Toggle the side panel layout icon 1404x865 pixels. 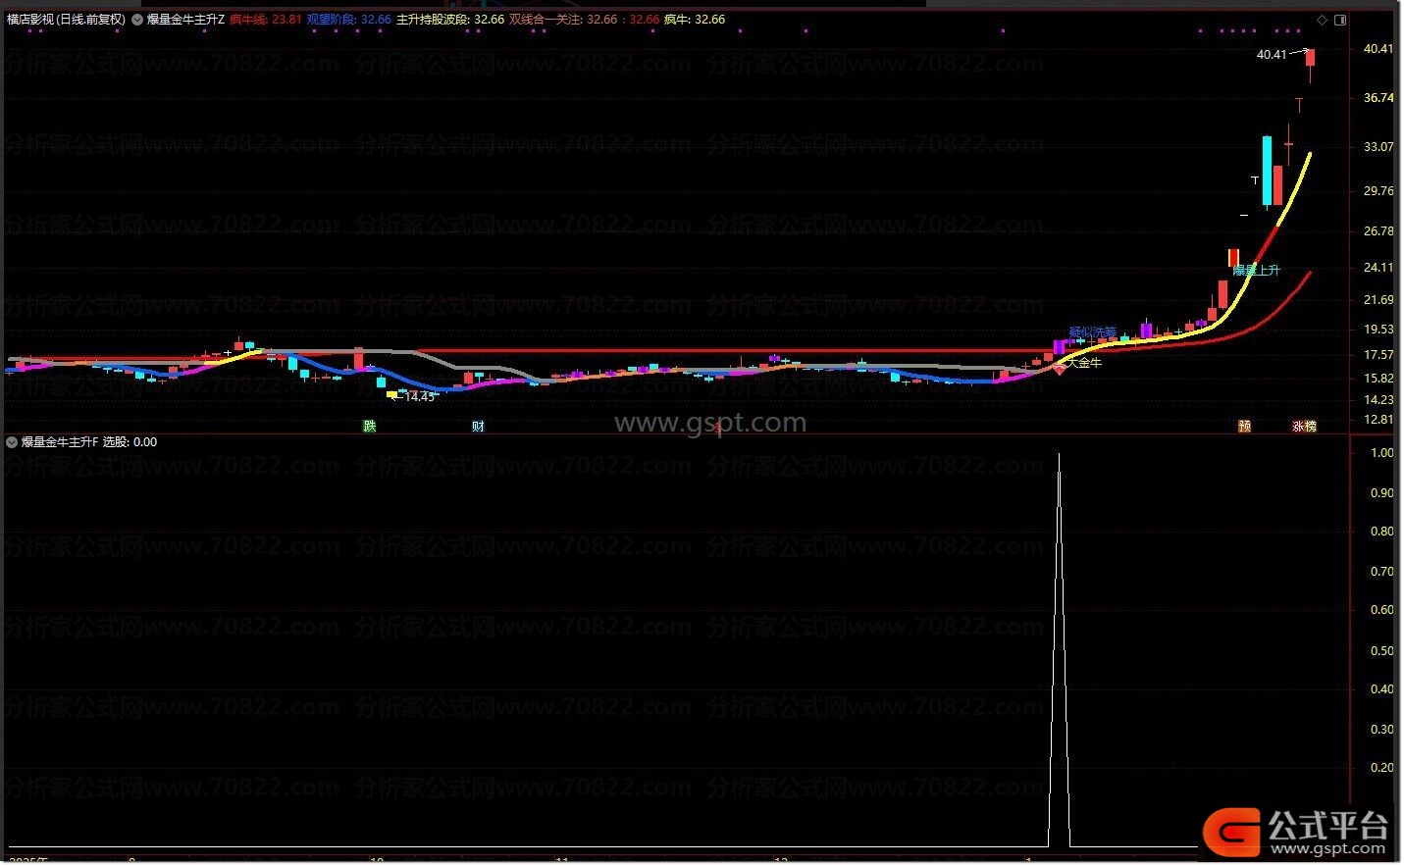tap(1340, 20)
